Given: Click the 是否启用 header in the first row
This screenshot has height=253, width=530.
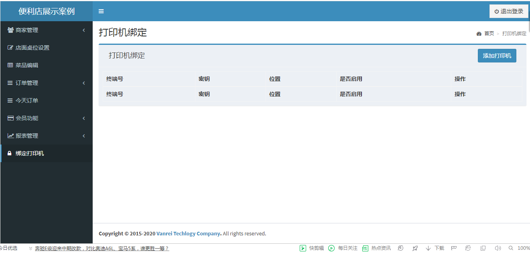Looking at the screenshot, I should [x=351, y=79].
